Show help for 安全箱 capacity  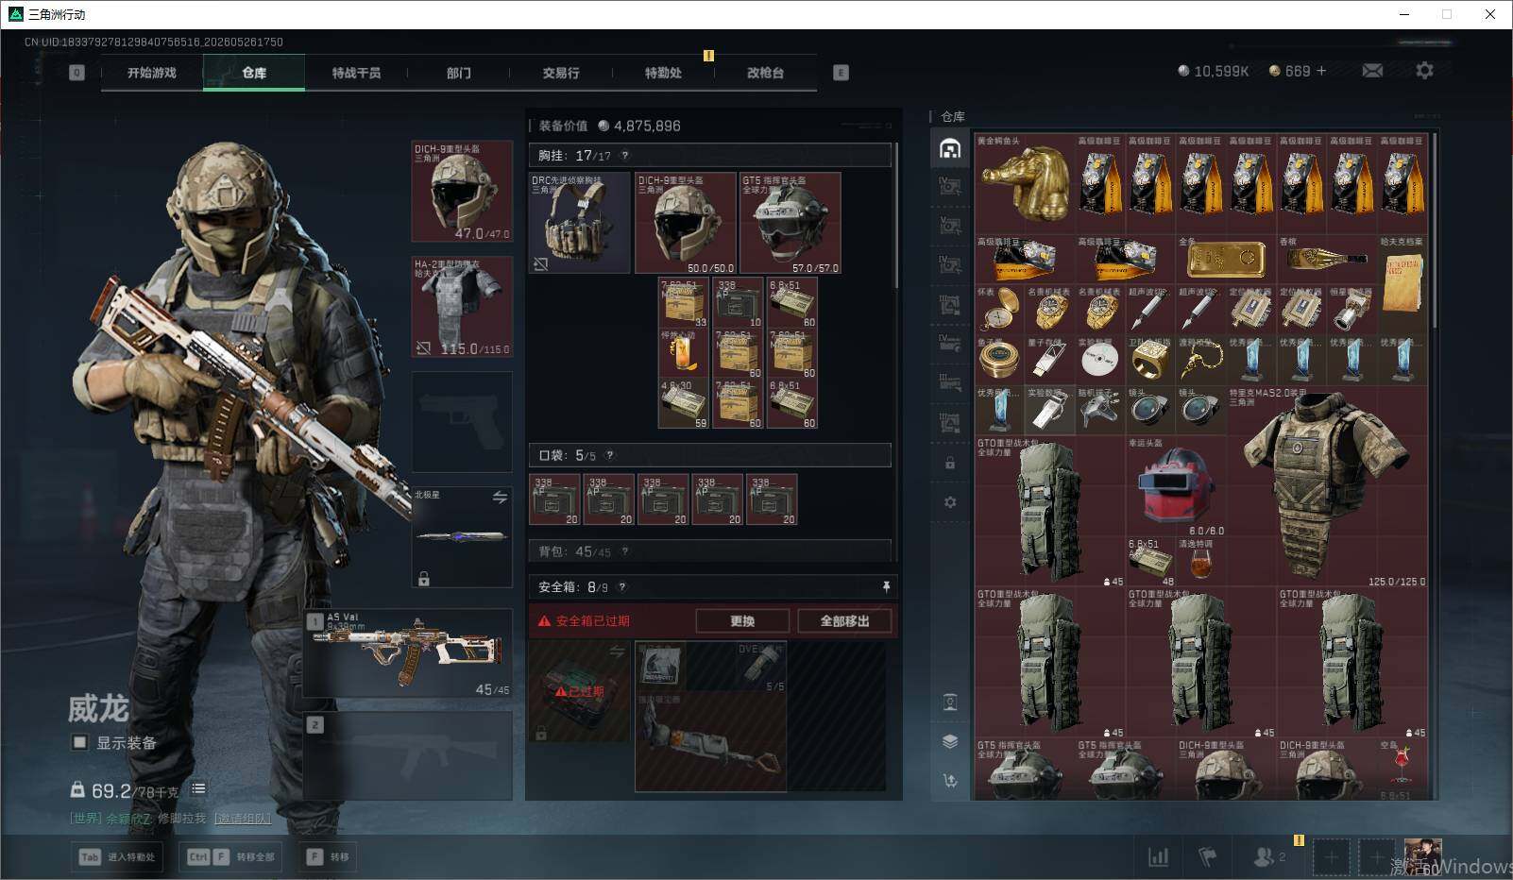click(x=622, y=587)
